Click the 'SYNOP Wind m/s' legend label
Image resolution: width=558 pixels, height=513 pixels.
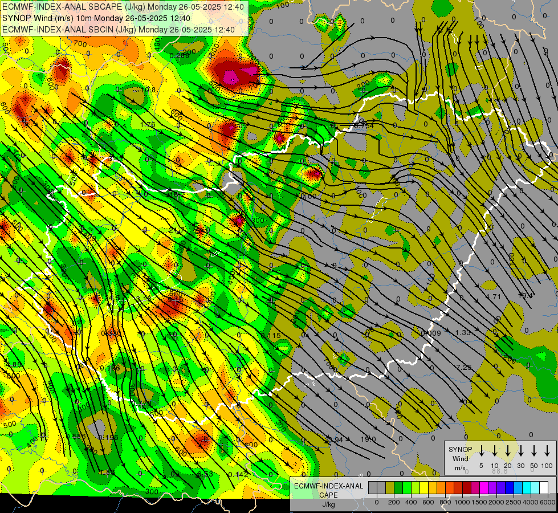(460, 458)
